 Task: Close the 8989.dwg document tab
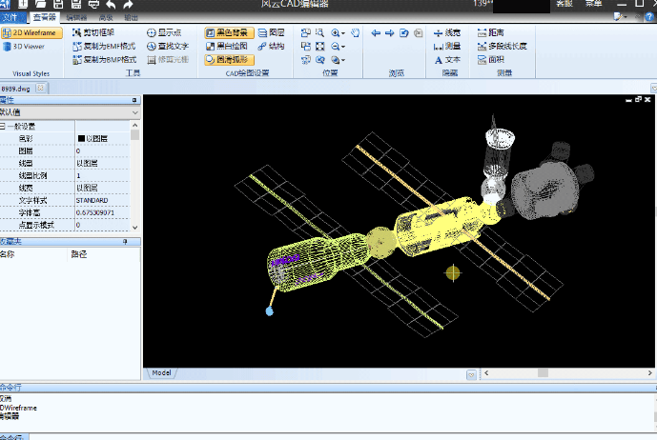tap(41, 88)
